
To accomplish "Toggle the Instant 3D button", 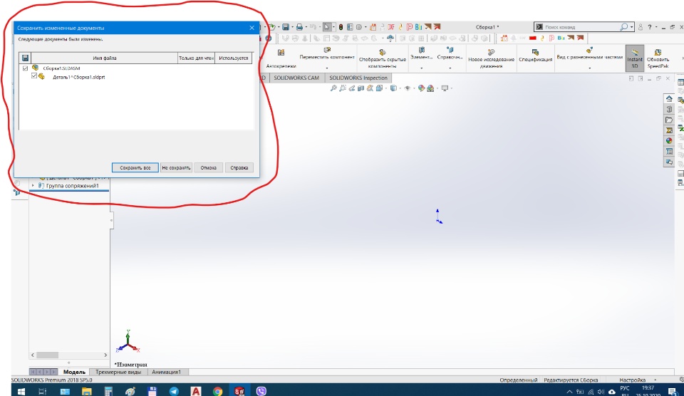I will pos(634,58).
